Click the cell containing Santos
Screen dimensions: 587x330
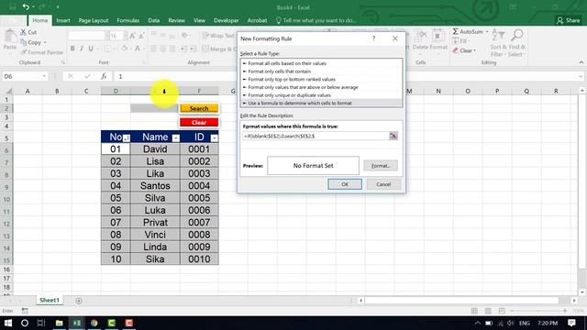click(x=155, y=185)
